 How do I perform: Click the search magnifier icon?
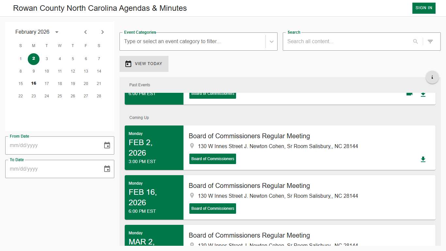(x=415, y=41)
